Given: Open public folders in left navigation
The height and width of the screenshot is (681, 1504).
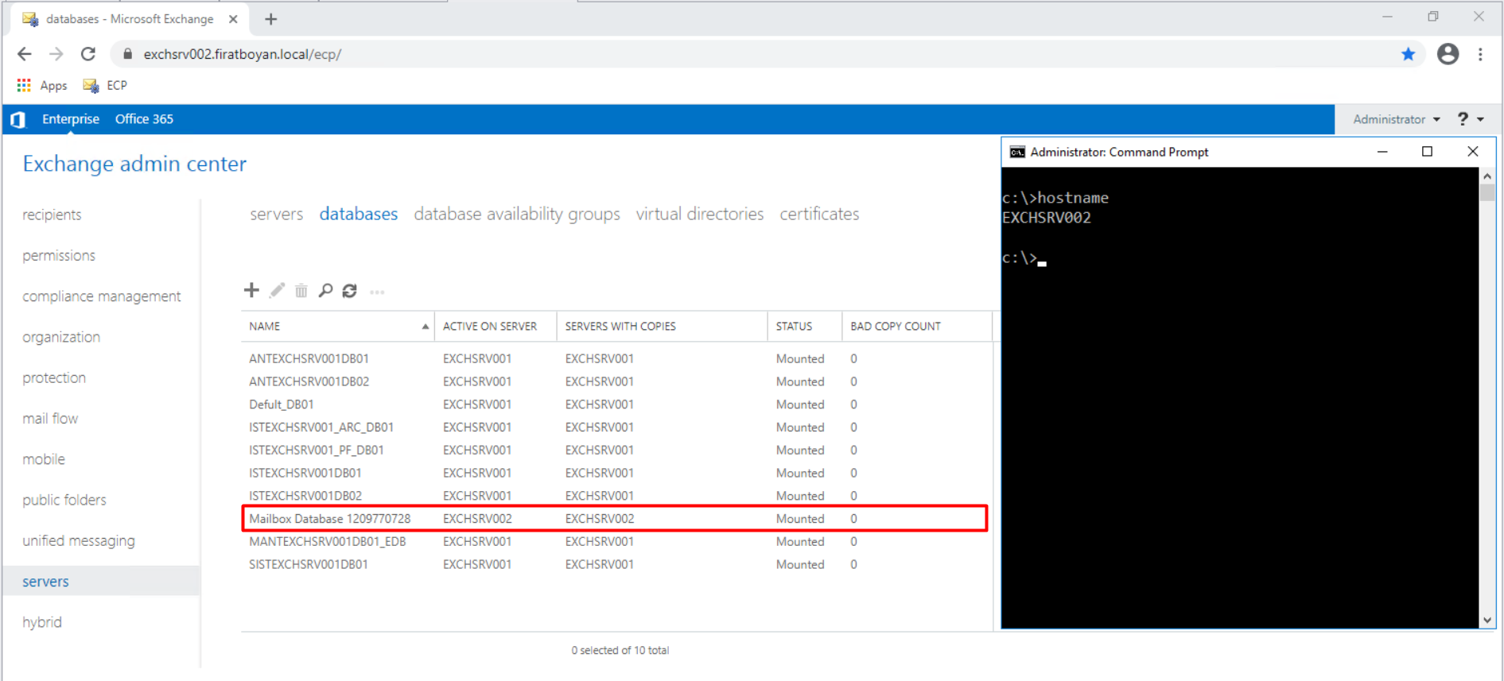Looking at the screenshot, I should [64, 500].
